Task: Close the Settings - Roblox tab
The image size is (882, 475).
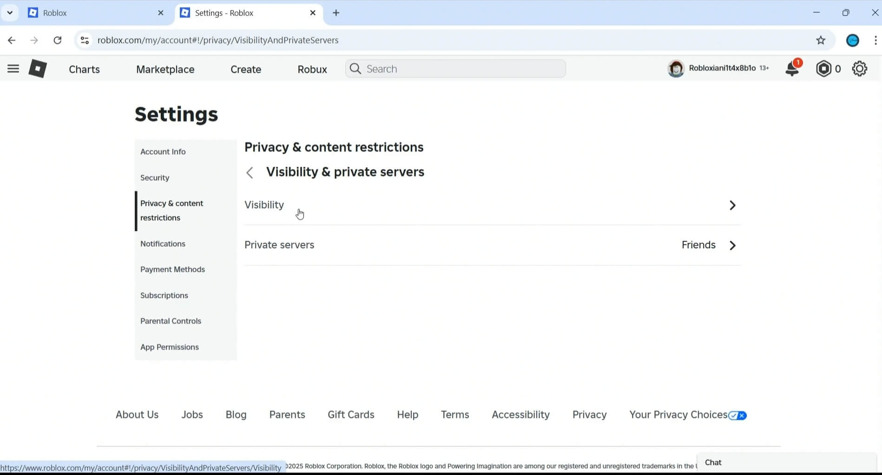Action: pyautogui.click(x=313, y=13)
